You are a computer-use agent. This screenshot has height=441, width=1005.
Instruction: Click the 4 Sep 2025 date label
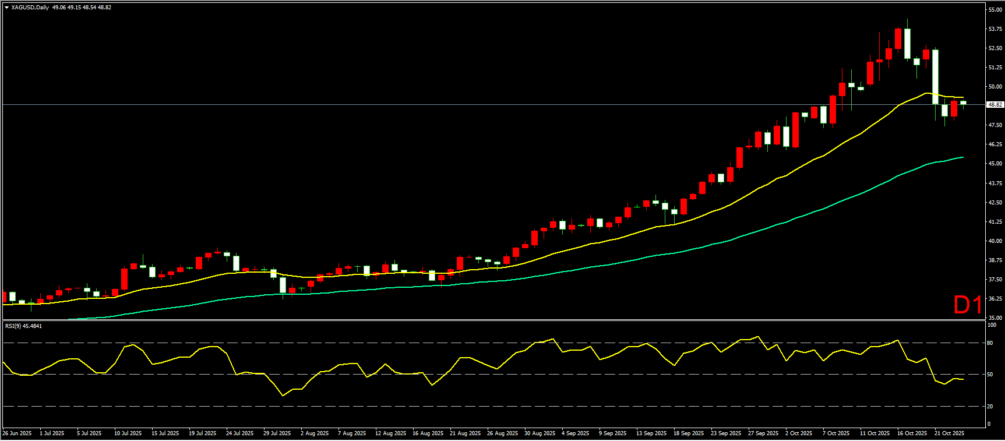point(575,433)
